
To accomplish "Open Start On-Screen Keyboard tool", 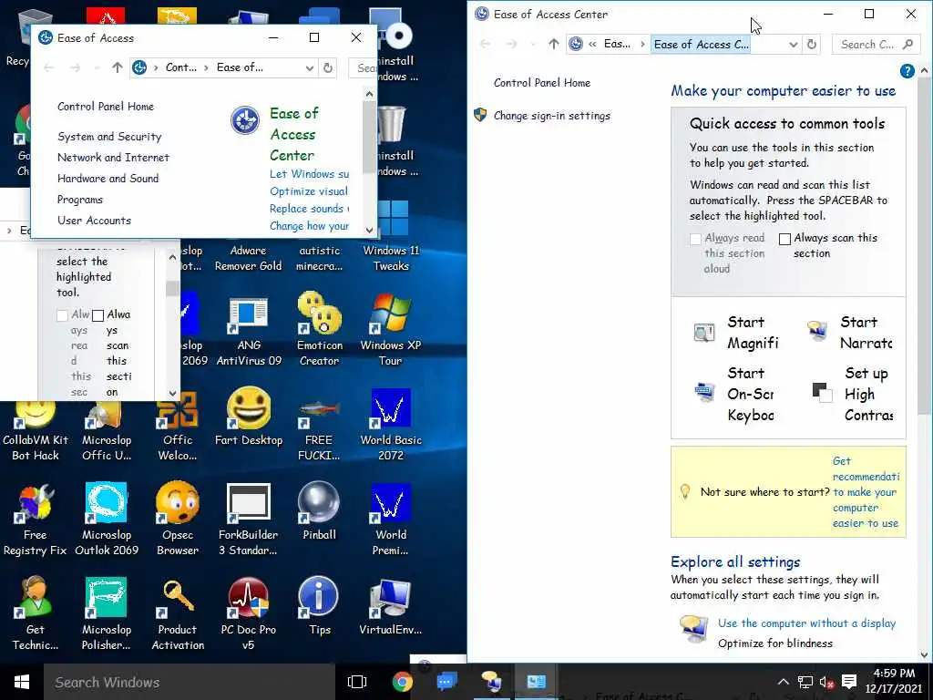I will click(736, 394).
